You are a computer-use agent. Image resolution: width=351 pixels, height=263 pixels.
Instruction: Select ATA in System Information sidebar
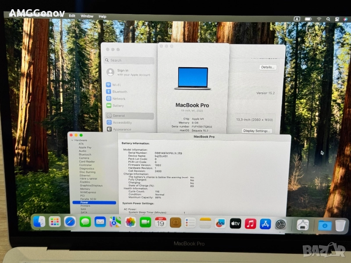tap(81, 144)
